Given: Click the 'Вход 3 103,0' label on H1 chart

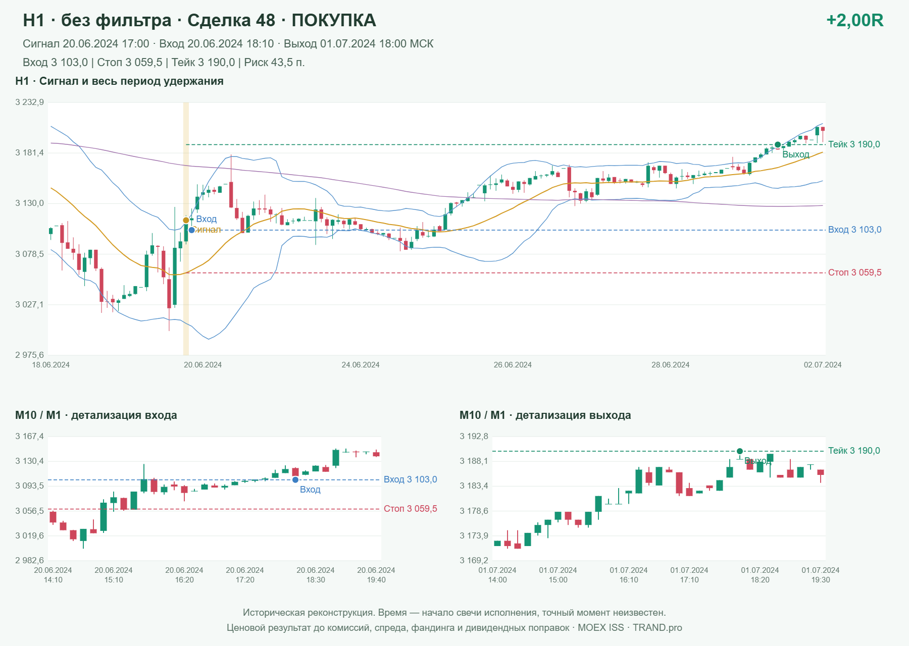Looking at the screenshot, I should pos(854,230).
